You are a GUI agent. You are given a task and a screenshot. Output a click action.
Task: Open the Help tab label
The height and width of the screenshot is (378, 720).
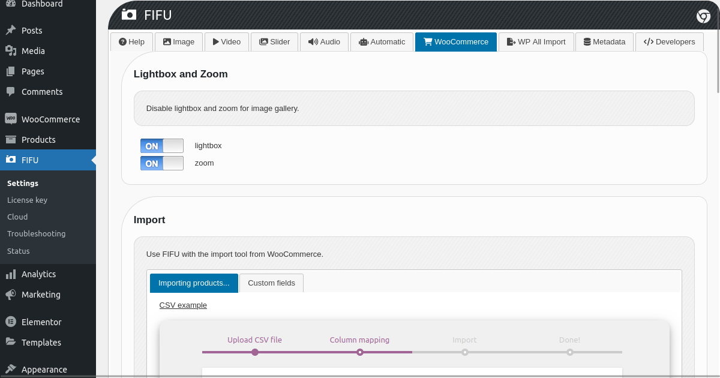point(136,42)
